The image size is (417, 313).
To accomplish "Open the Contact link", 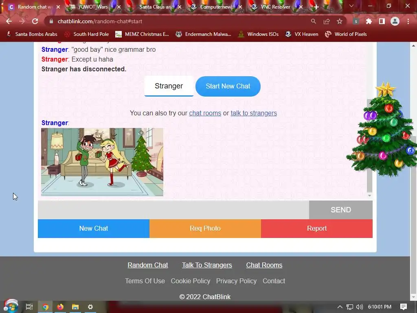I will [274, 281].
